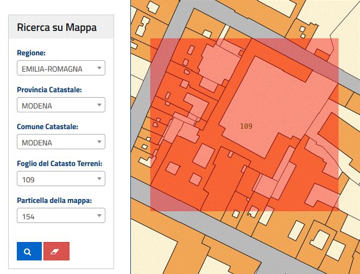Click the Comune Catastale: label
This screenshot has height=274, width=360.
click(x=48, y=126)
